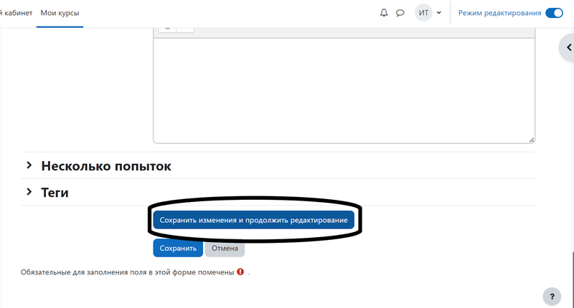Image resolution: width=574 pixels, height=308 pixels.
Task: Click the second partially visible editor toolbar button
Action: coord(185,29)
